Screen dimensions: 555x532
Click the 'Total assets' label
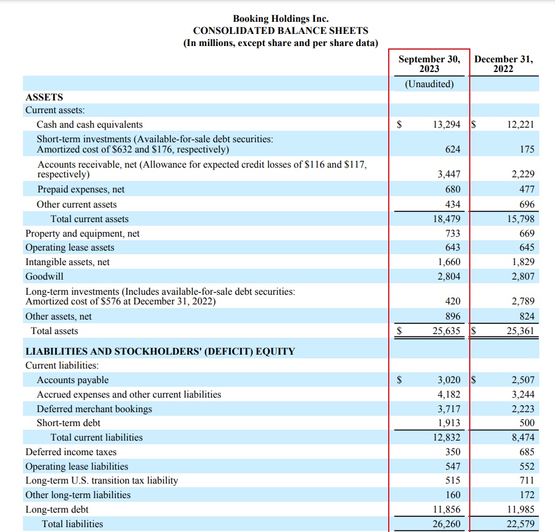click(54, 331)
